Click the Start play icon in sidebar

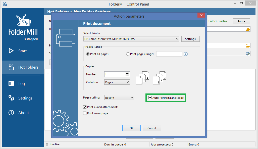tap(11, 51)
